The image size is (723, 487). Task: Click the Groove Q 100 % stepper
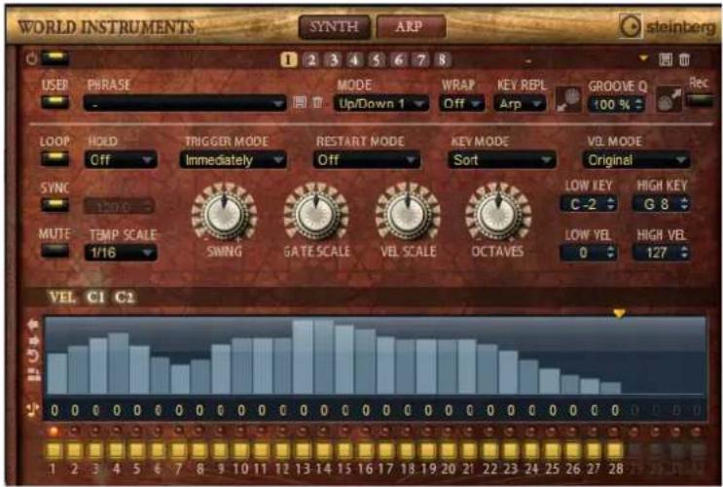click(616, 104)
